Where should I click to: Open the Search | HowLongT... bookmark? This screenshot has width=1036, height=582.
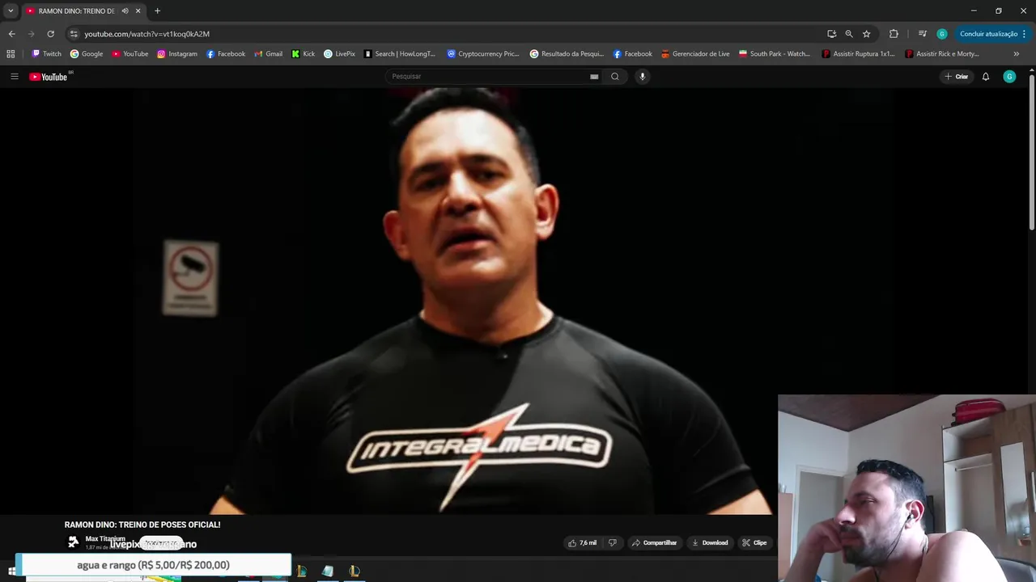click(400, 54)
